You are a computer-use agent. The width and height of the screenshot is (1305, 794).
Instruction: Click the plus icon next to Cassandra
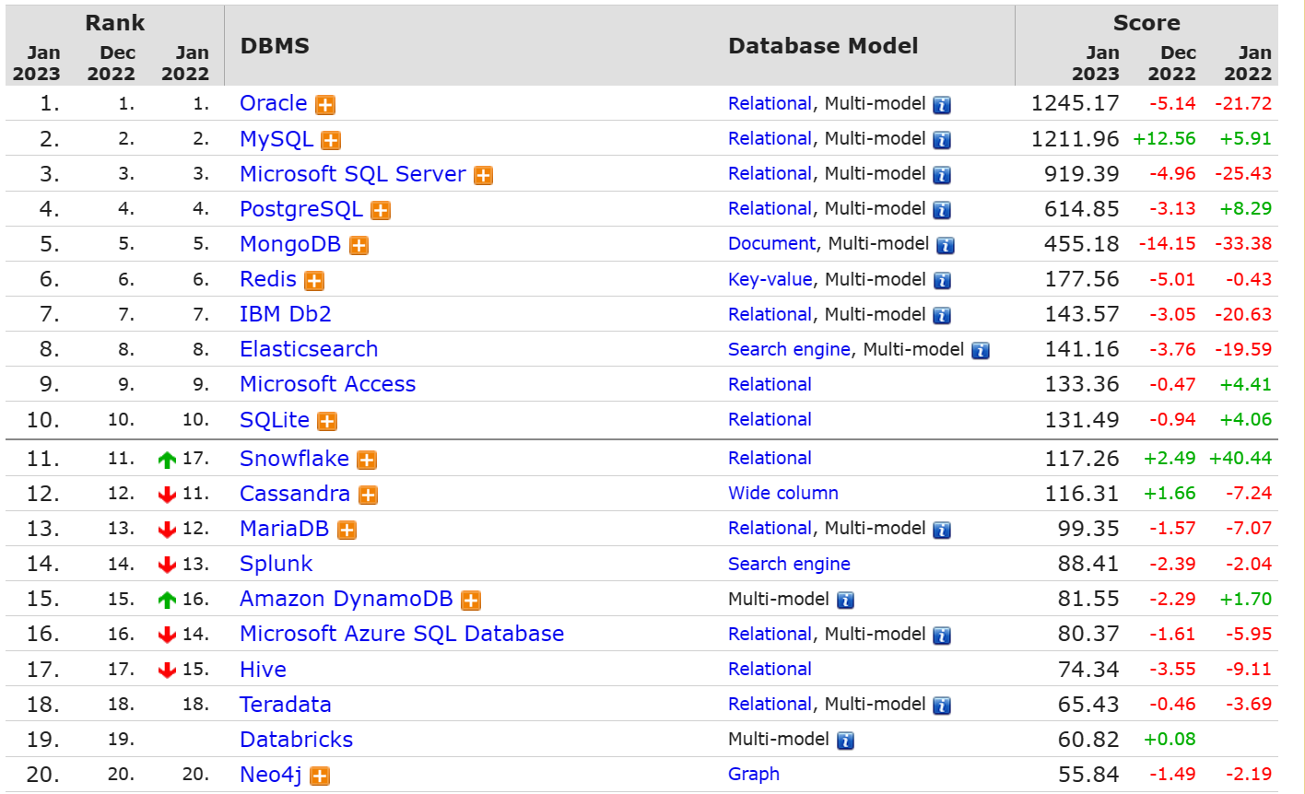pos(368,496)
